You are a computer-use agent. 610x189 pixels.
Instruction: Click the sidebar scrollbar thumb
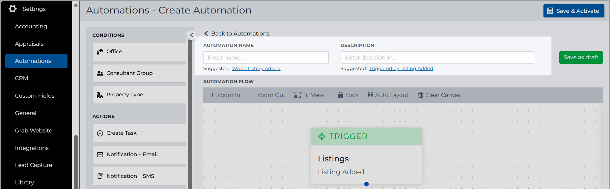tap(76, 161)
